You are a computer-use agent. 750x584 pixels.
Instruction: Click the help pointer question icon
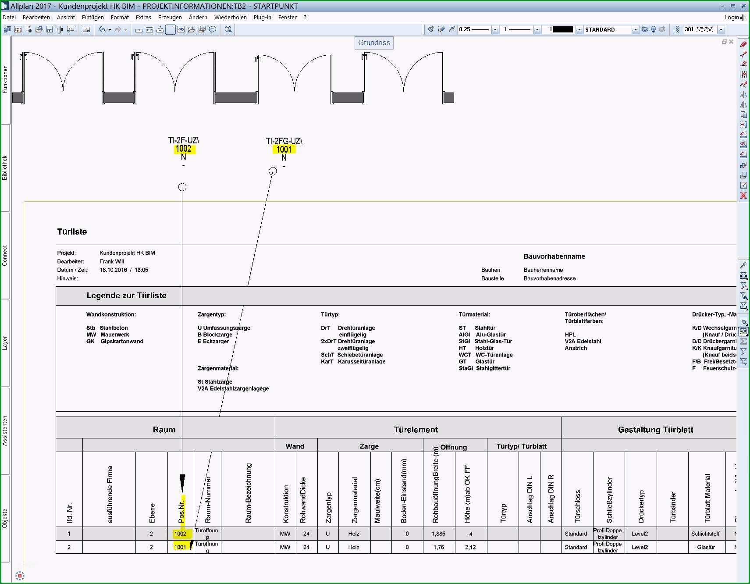pyautogui.click(x=228, y=29)
